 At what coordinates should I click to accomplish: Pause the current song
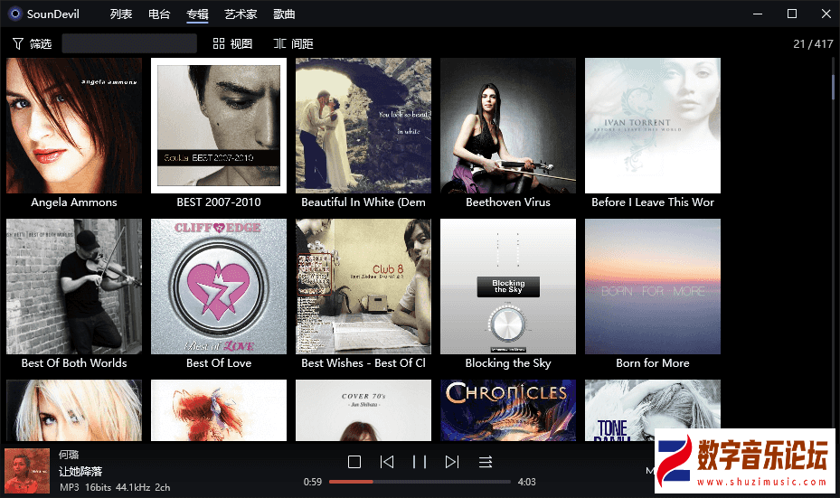[x=420, y=462]
